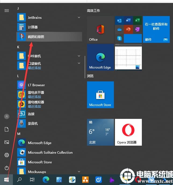Expand the 口袋装机 folder chevron
Viewport: 173px width, 185px height.
click(79, 63)
